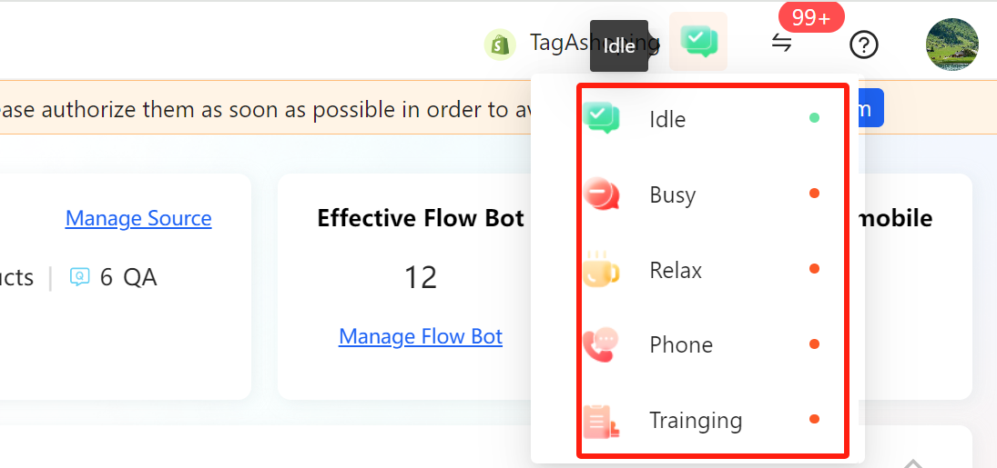Click the Relax coffee cup icon

coord(601,270)
